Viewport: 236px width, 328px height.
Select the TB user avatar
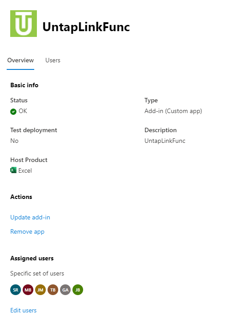[53, 290]
